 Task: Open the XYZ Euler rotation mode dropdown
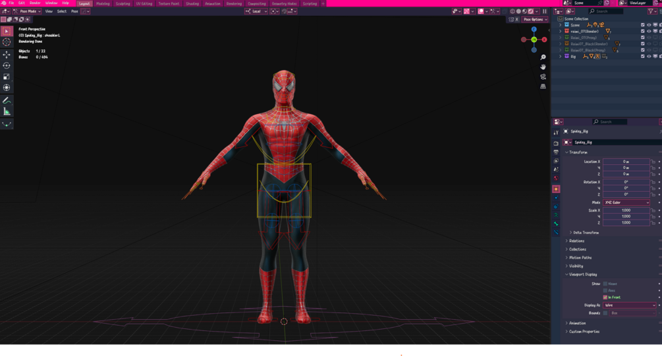[626, 202]
